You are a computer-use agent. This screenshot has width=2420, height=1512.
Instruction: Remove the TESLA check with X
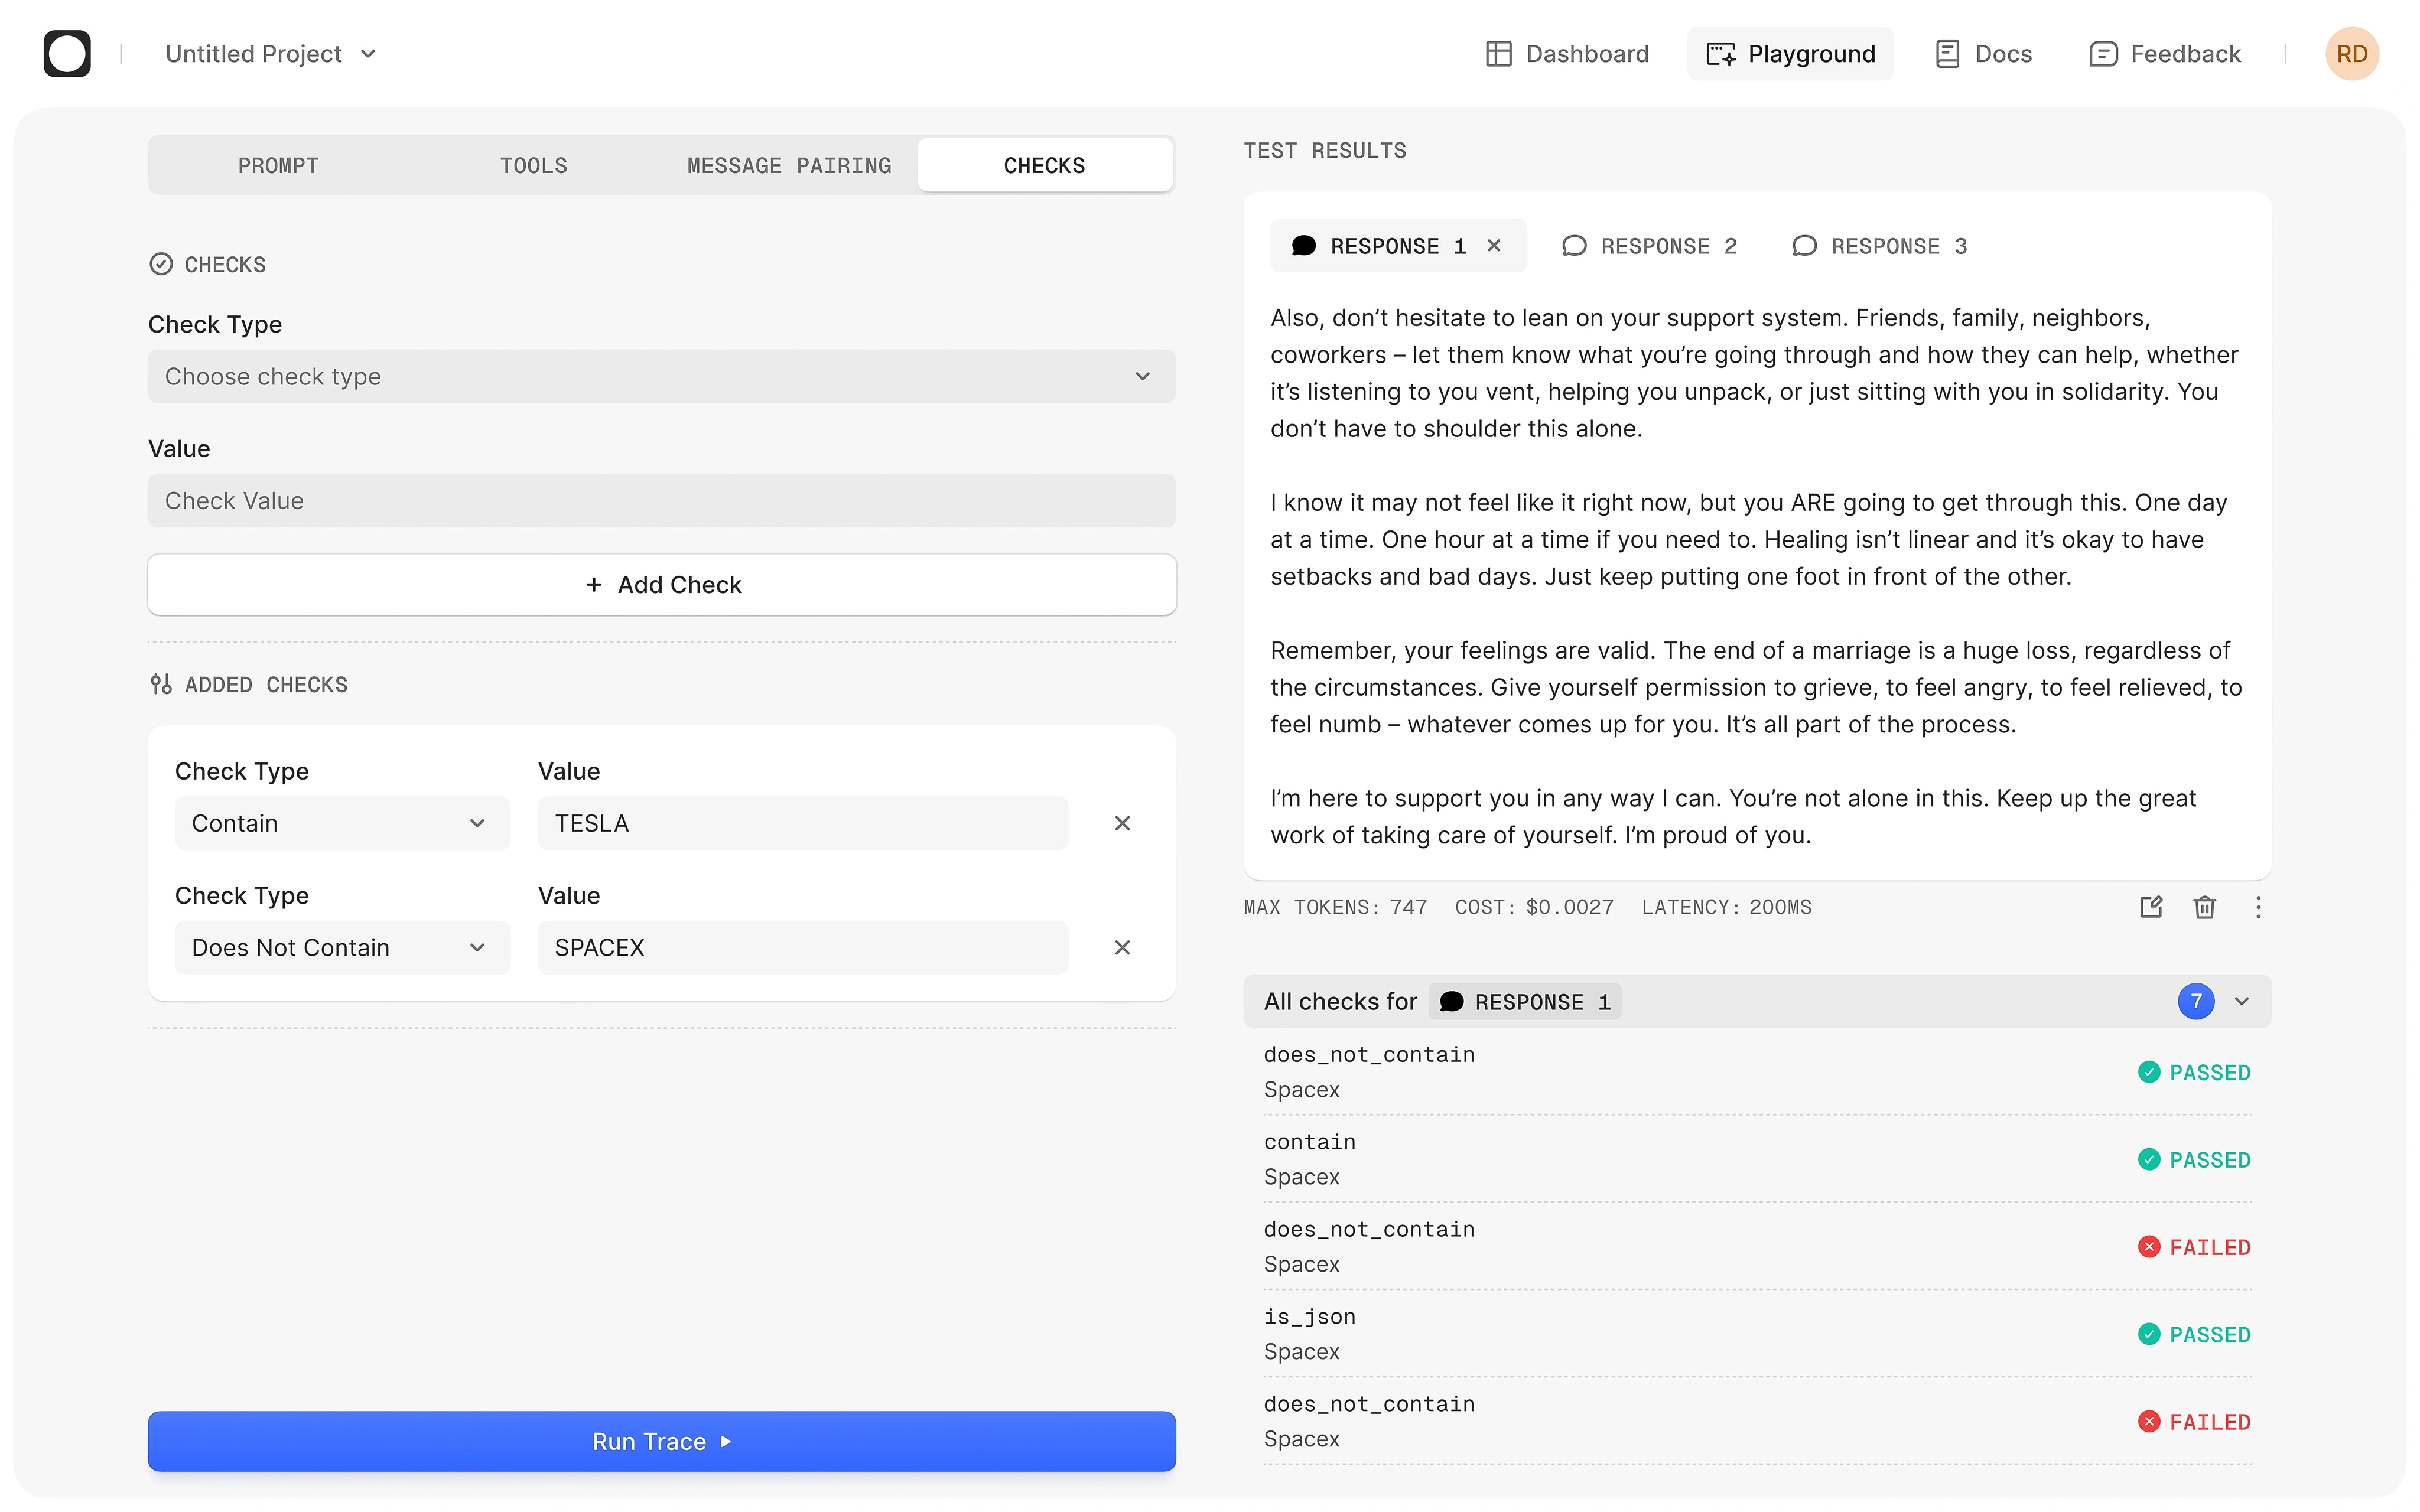point(1122,823)
